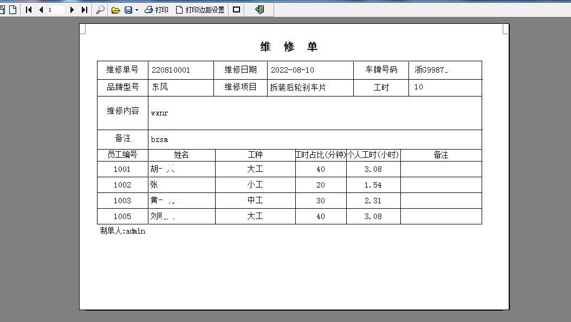Go to the previous page
571x322 pixels.
[x=41, y=10]
